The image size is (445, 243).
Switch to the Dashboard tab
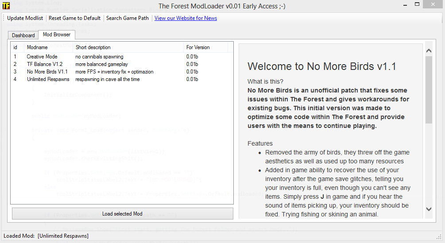[x=23, y=35]
